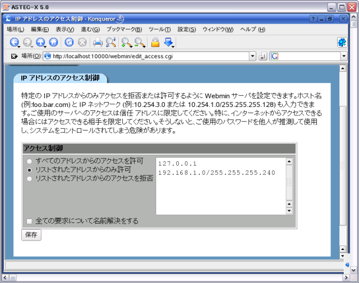This screenshot has width=359, height=283.
Task: Click the zoom in magnifier icon
Action: (126, 42)
